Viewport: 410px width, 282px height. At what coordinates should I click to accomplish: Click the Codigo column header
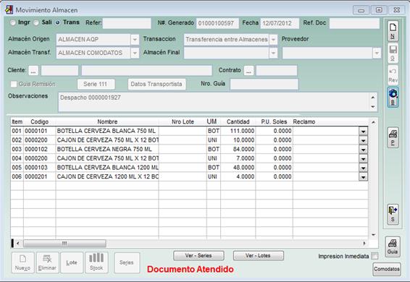[40, 121]
